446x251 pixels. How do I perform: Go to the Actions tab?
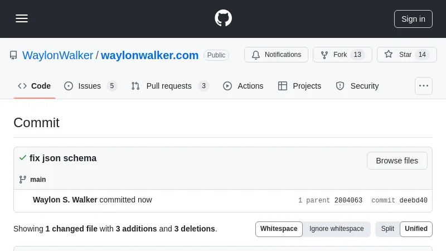pyautogui.click(x=243, y=86)
